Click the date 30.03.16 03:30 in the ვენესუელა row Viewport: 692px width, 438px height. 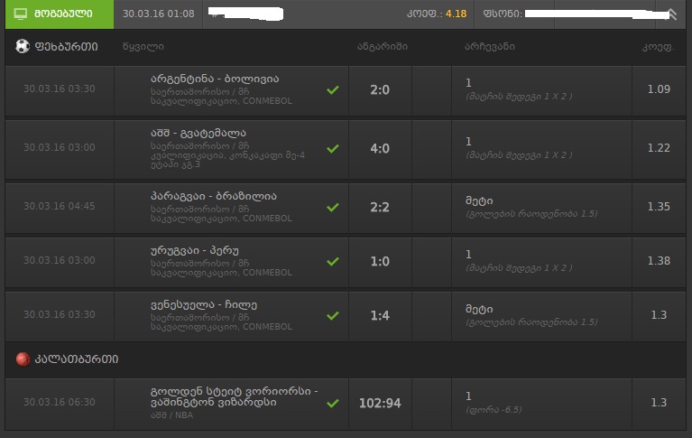60,314
